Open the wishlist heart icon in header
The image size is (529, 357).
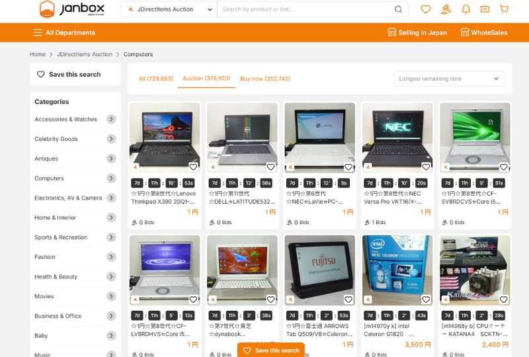coord(425,9)
